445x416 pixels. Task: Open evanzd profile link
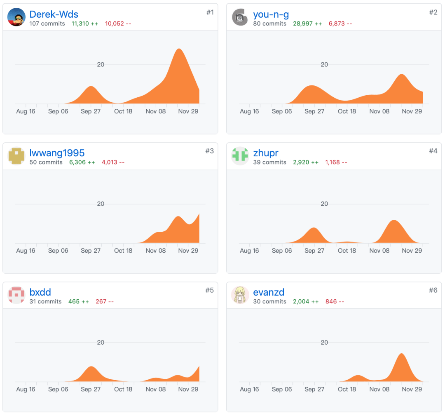tap(269, 292)
